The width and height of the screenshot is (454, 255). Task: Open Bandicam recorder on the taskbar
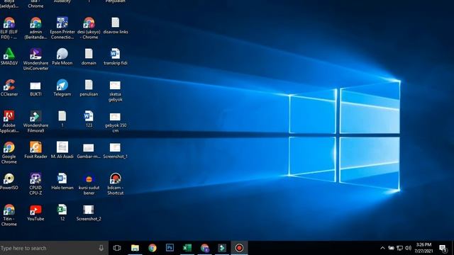[x=239, y=248]
